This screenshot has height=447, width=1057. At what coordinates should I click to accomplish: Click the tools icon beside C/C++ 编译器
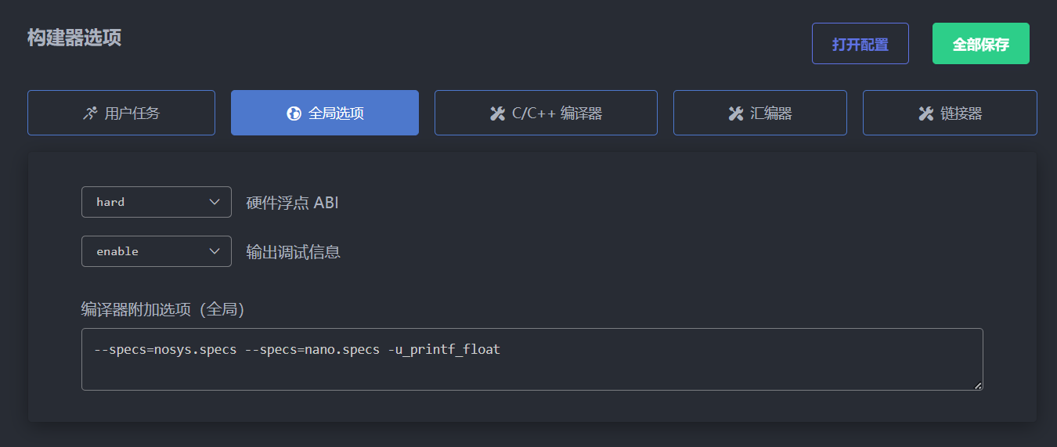tap(497, 114)
